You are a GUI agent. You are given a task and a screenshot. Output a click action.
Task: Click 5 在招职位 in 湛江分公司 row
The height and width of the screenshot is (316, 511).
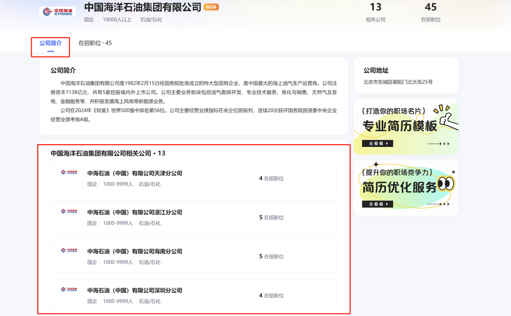tap(271, 217)
